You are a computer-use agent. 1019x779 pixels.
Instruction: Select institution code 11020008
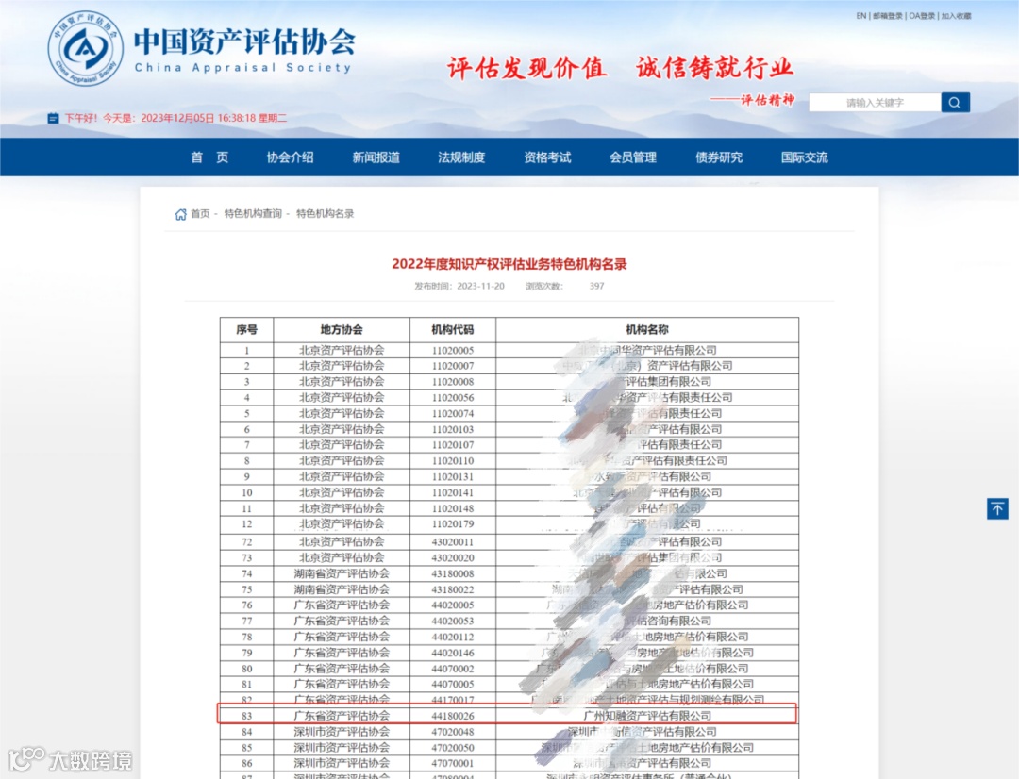click(452, 382)
